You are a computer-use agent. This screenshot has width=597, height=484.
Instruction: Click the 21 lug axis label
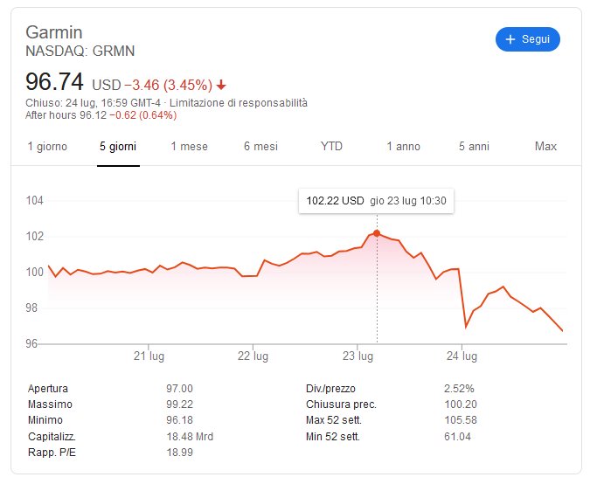pos(149,356)
